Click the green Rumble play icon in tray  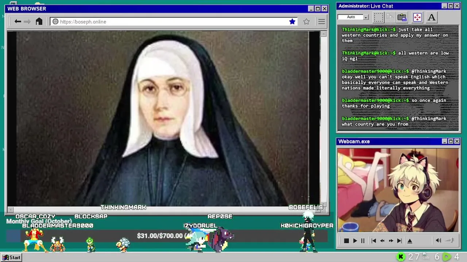click(447, 257)
